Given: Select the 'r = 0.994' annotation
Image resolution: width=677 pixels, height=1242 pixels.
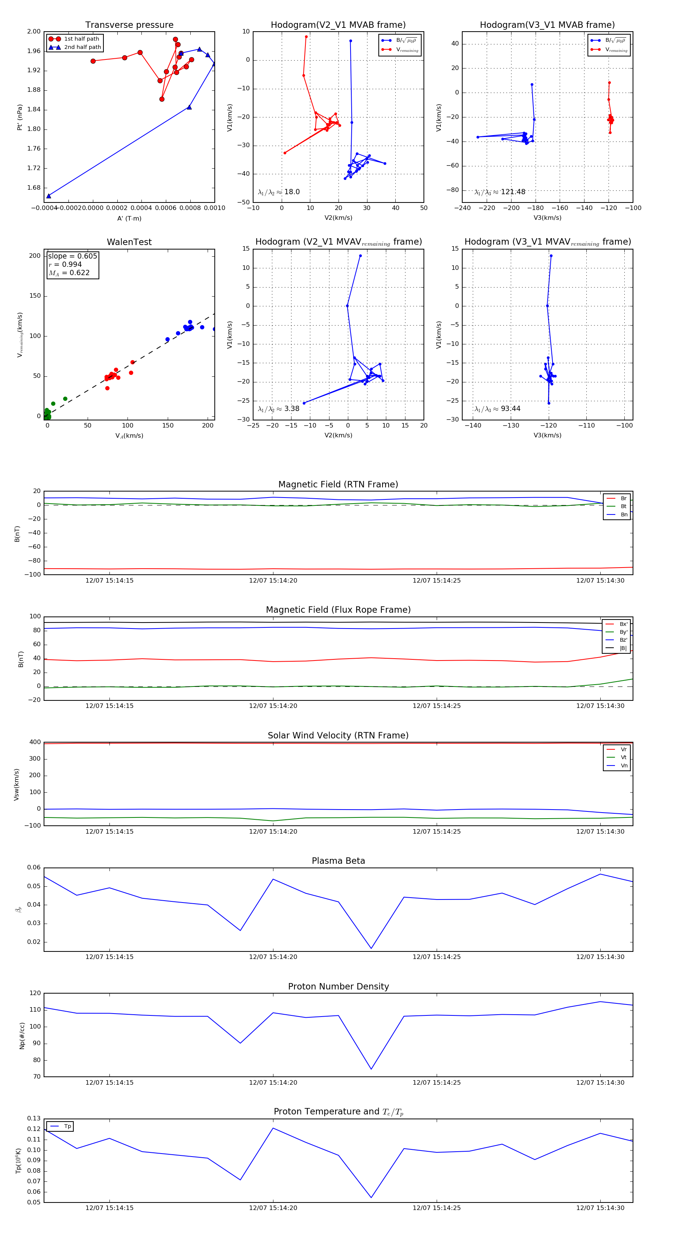Looking at the screenshot, I should point(65,265).
